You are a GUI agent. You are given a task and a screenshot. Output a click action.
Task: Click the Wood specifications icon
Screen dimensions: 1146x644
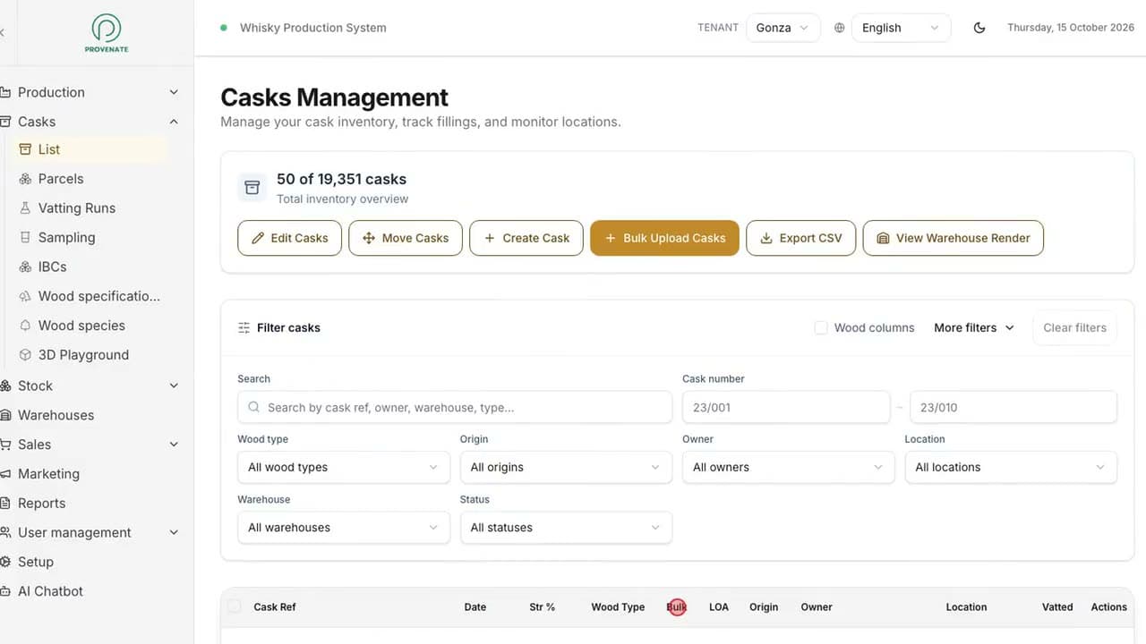(x=25, y=296)
